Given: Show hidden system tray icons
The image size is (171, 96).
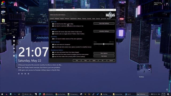Looking at the screenshot, I should [x=150, y=94].
